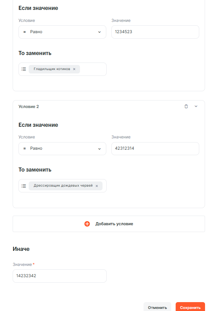Focus the value field containing 1234523
Screen dimensions: 217x311
[x=155, y=32]
